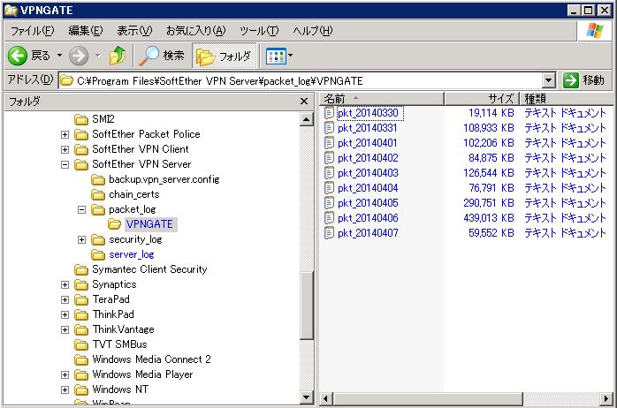617x408 pixels.
Task: Click the Windows flag logo icon
Action: (594, 30)
